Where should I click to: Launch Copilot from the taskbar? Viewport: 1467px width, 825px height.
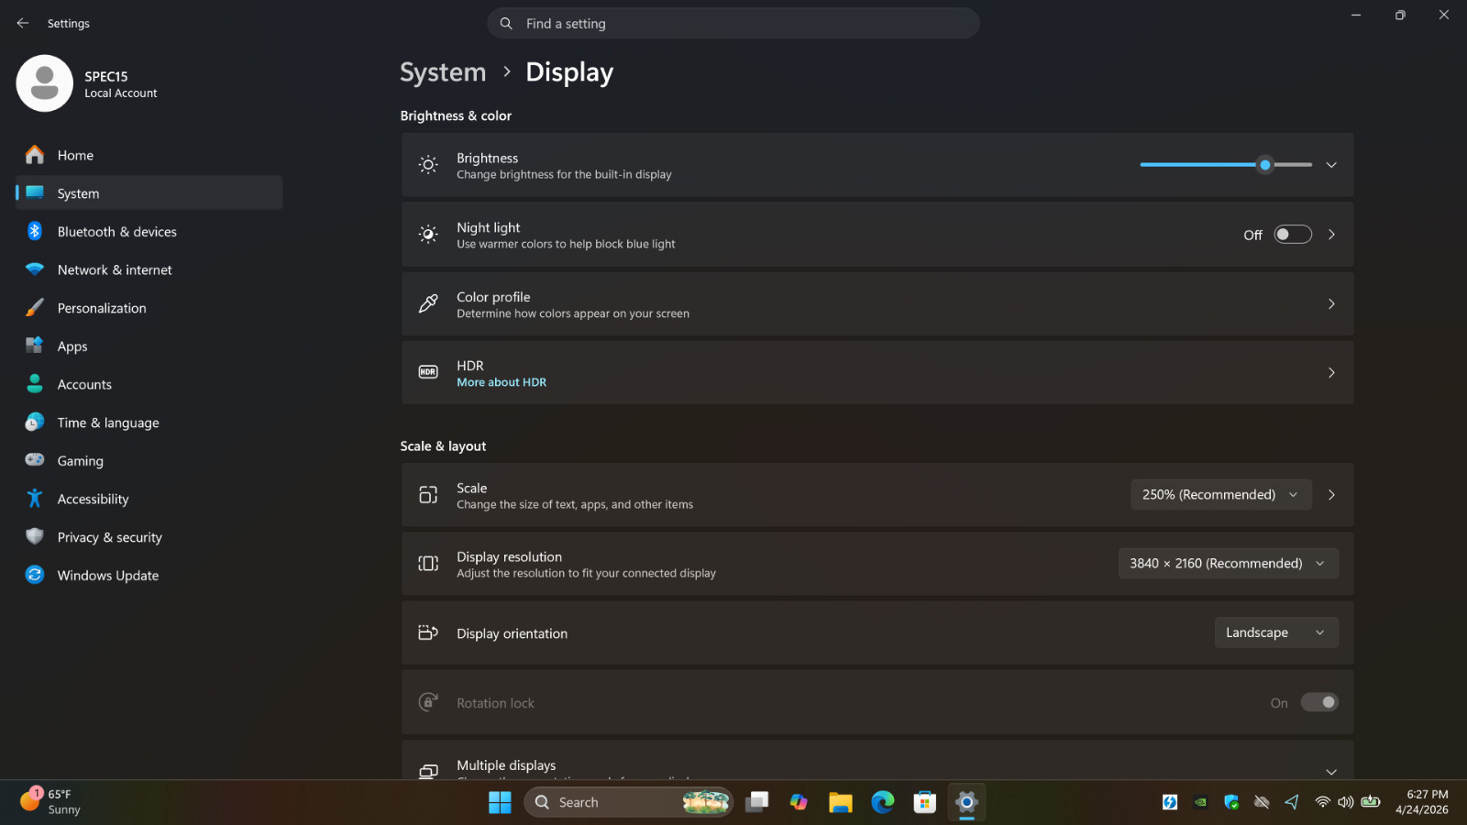[x=799, y=802]
